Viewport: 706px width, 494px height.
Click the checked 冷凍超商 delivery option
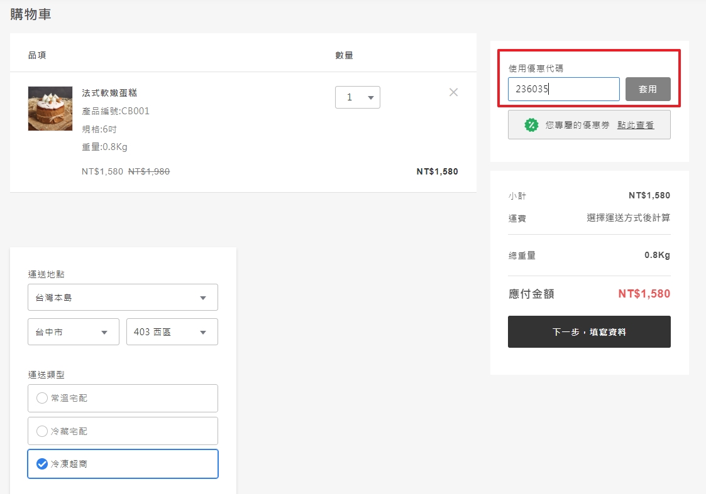pyautogui.click(x=42, y=464)
